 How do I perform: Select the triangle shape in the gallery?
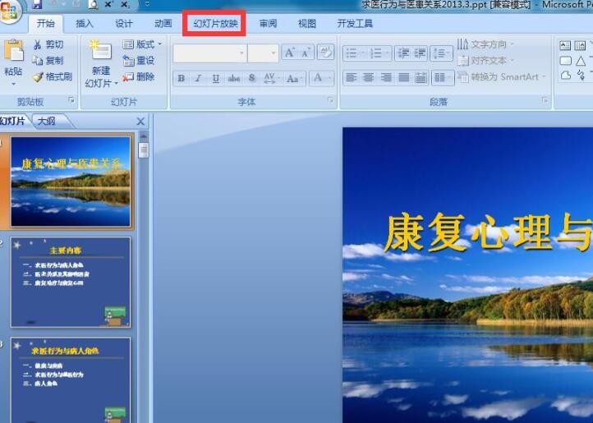(581, 61)
